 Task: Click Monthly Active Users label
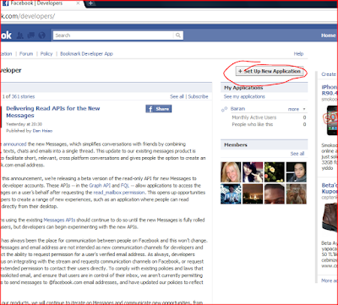[254, 117]
